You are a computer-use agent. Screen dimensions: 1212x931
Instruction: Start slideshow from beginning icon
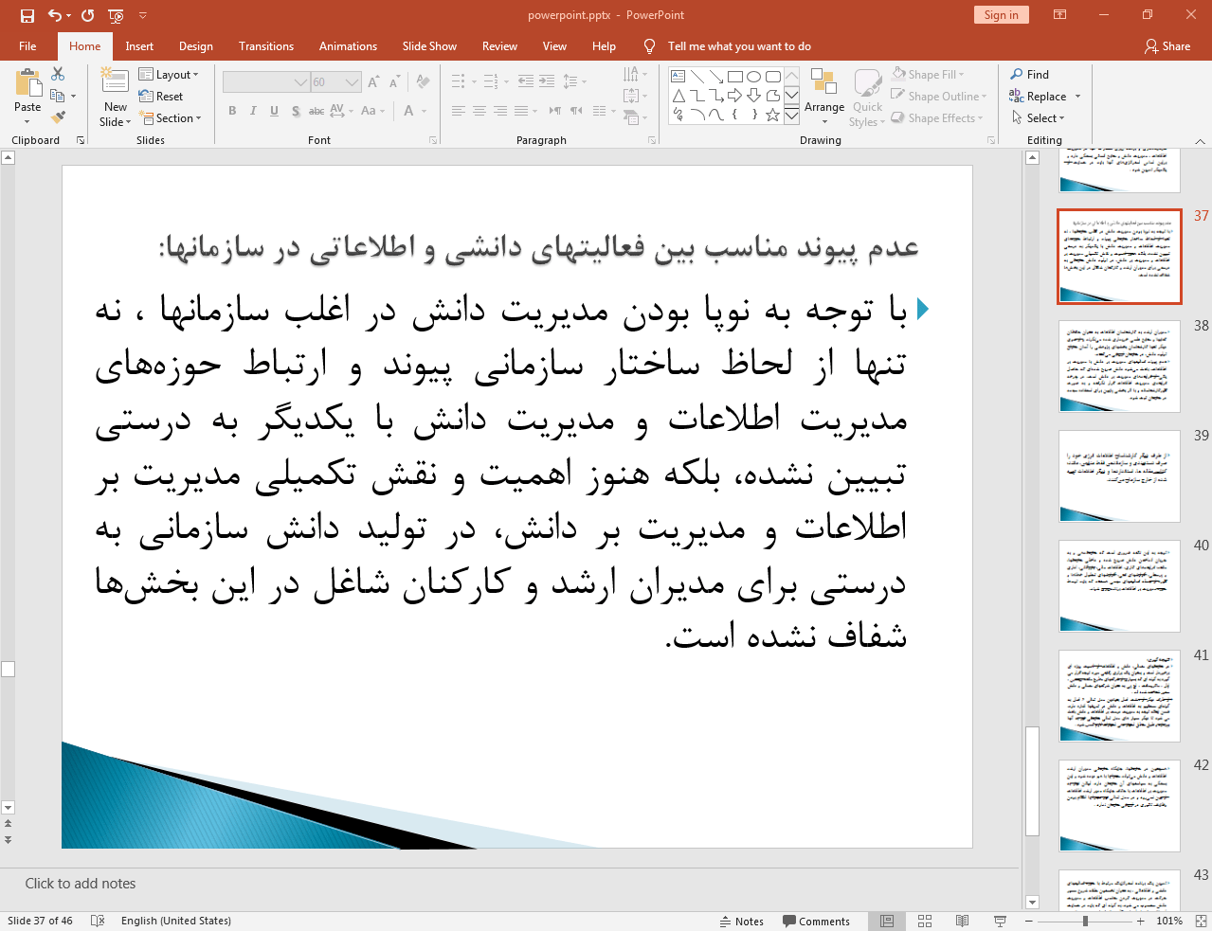pyautogui.click(x=117, y=15)
